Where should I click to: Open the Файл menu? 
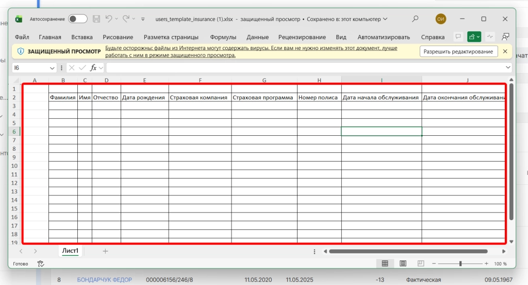[22, 37]
